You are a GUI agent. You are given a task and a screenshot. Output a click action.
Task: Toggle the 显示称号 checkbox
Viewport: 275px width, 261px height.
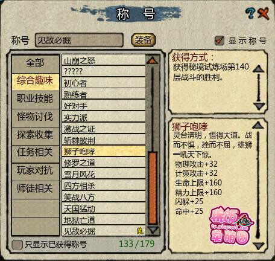coord(219,40)
